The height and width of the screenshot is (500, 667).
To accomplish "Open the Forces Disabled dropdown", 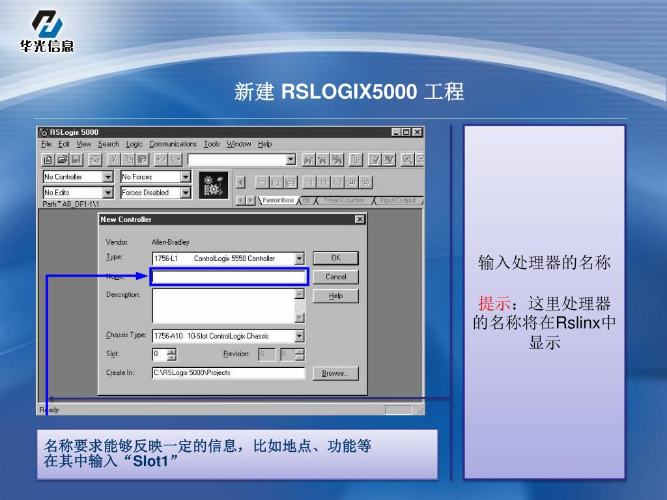I will point(186,193).
